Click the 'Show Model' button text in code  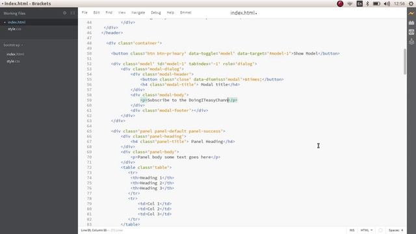(305, 53)
